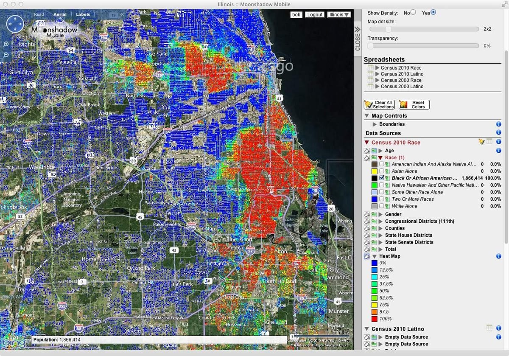Open spreadsheet icon for Census 2000 Race
This screenshot has height=356, width=509.
click(370, 80)
